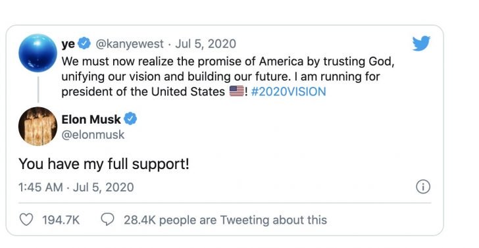Viewport: 479px width, 248px height.
Task: Click the @kanyewest handle
Action: tap(130, 43)
